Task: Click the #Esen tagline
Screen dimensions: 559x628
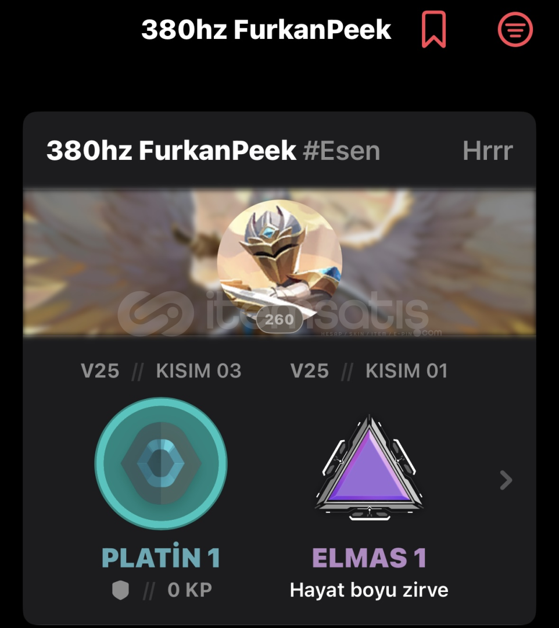Action: [x=341, y=151]
